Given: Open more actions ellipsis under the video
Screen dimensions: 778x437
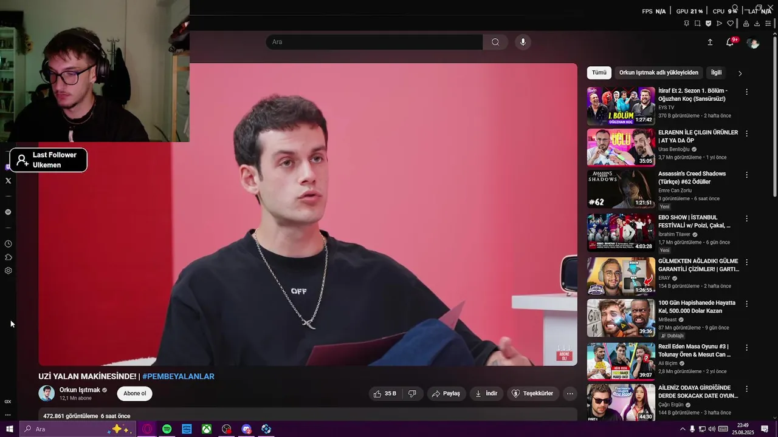Looking at the screenshot, I should 570,393.
